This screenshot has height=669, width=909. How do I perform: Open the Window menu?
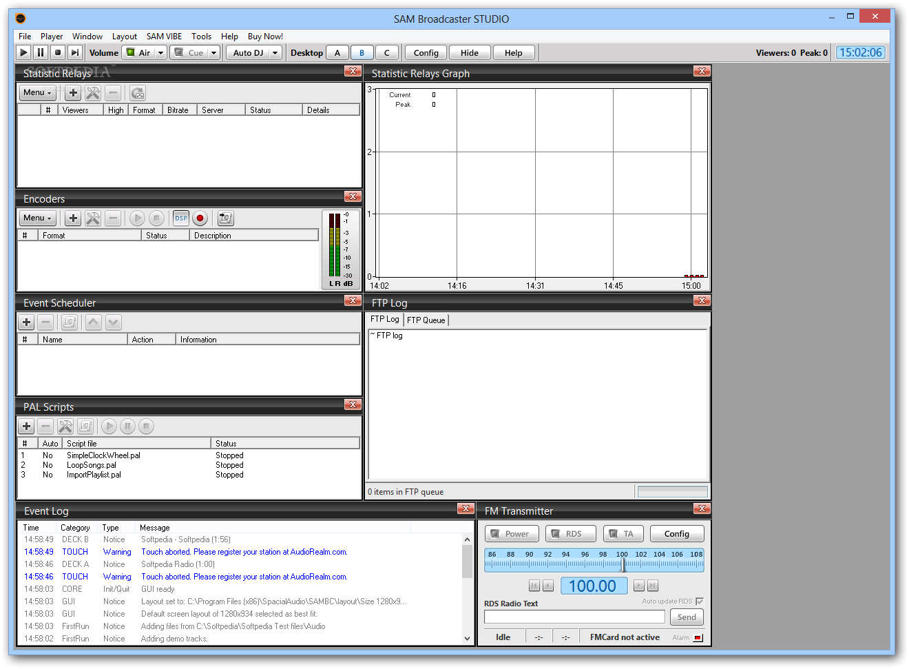coord(87,37)
